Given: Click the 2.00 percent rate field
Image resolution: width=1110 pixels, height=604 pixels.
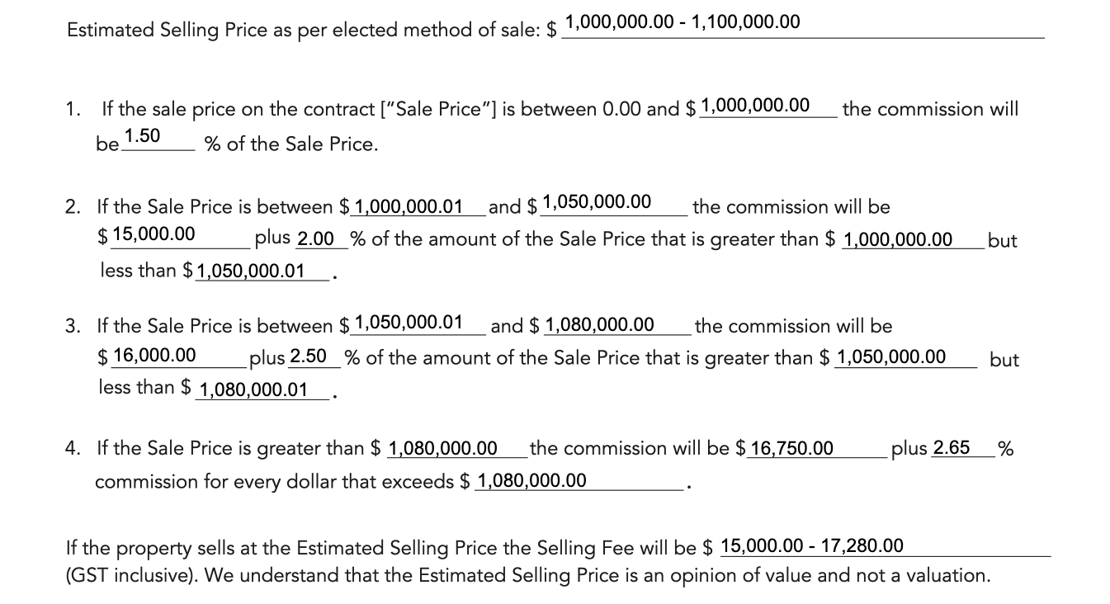Looking at the screenshot, I should point(322,240).
